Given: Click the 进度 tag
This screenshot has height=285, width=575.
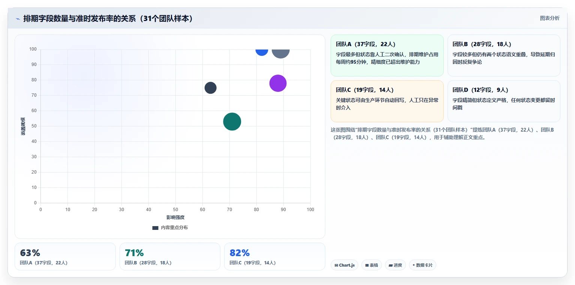Looking at the screenshot, I should tap(395, 265).
